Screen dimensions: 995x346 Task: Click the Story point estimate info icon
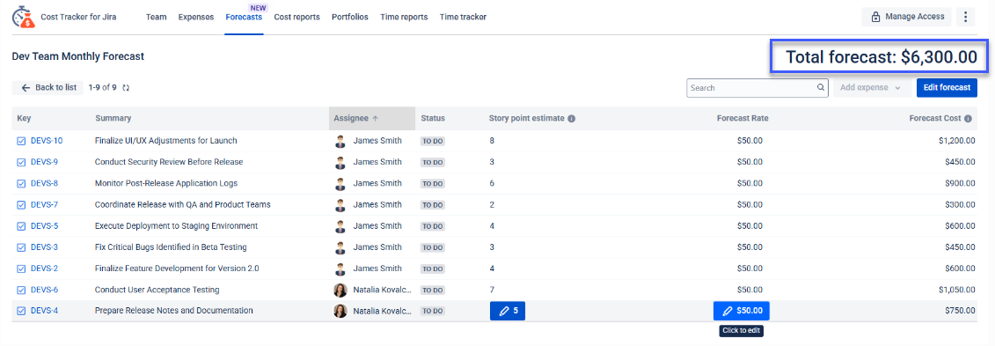point(571,118)
